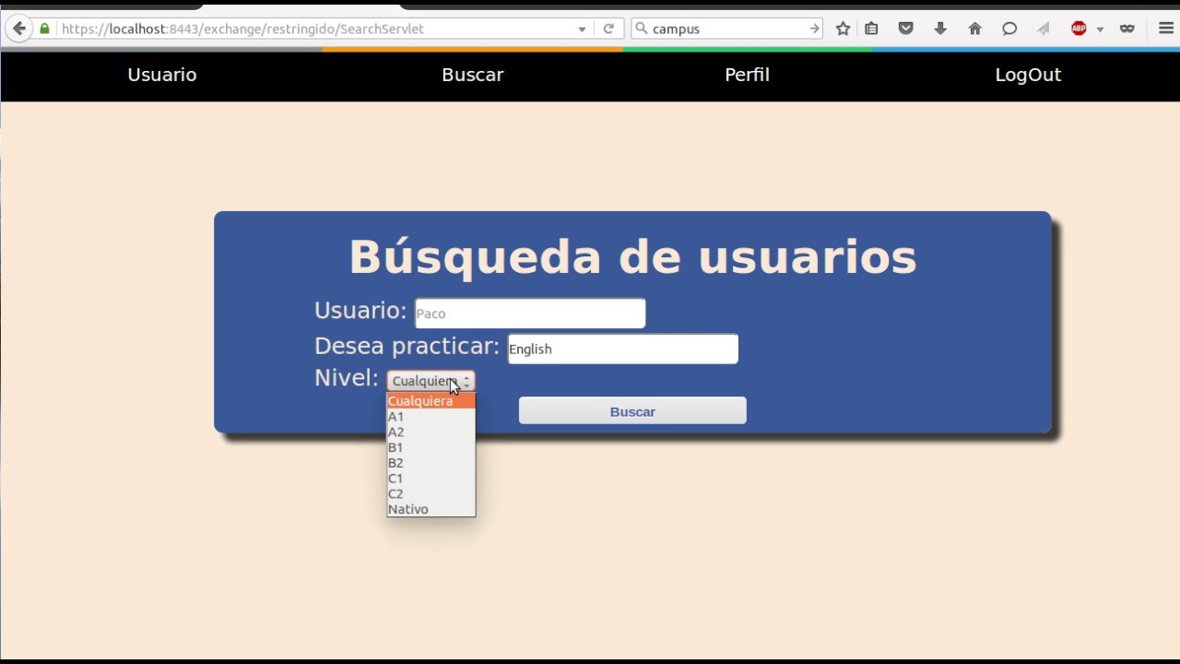The image size is (1180, 664).
Task: Focus the Usuario input field
Action: coord(530,314)
